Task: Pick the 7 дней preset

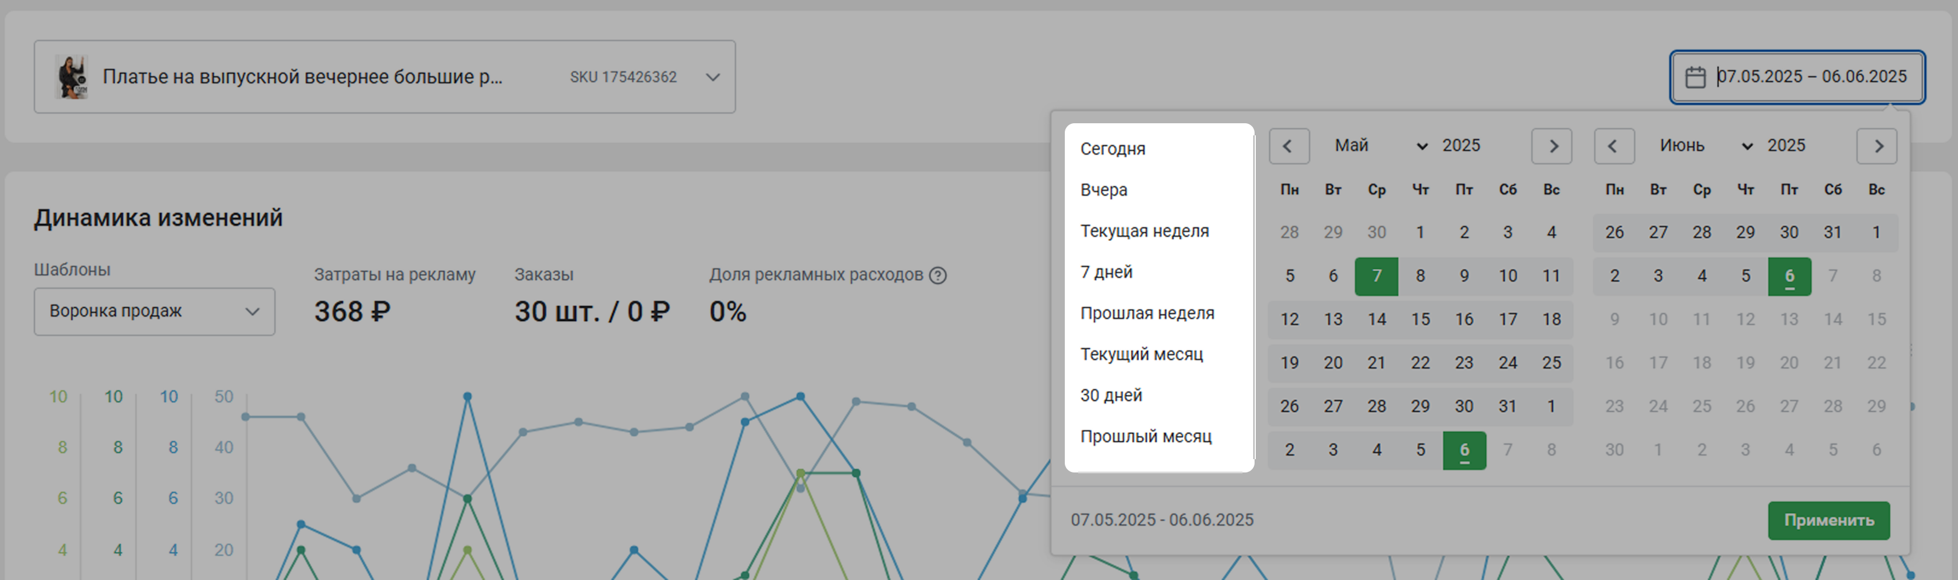Action: point(1106,272)
